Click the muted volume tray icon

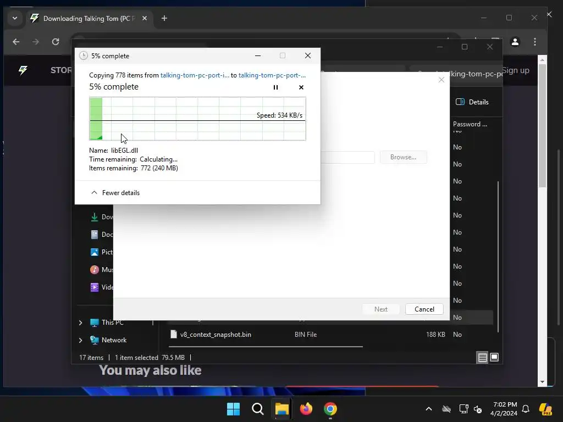click(x=478, y=409)
